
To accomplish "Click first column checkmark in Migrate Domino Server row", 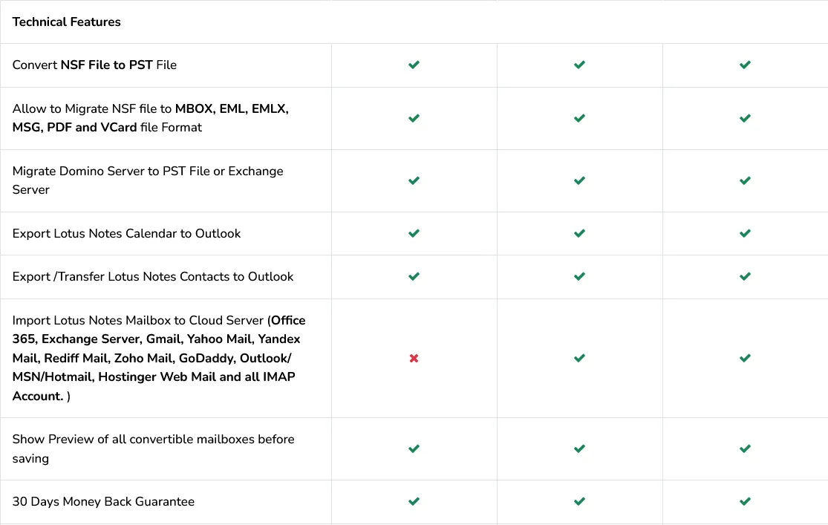I will 414,181.
